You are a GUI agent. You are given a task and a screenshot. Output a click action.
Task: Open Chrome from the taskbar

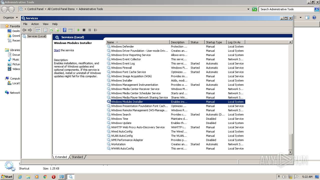pyautogui.click(x=45, y=177)
